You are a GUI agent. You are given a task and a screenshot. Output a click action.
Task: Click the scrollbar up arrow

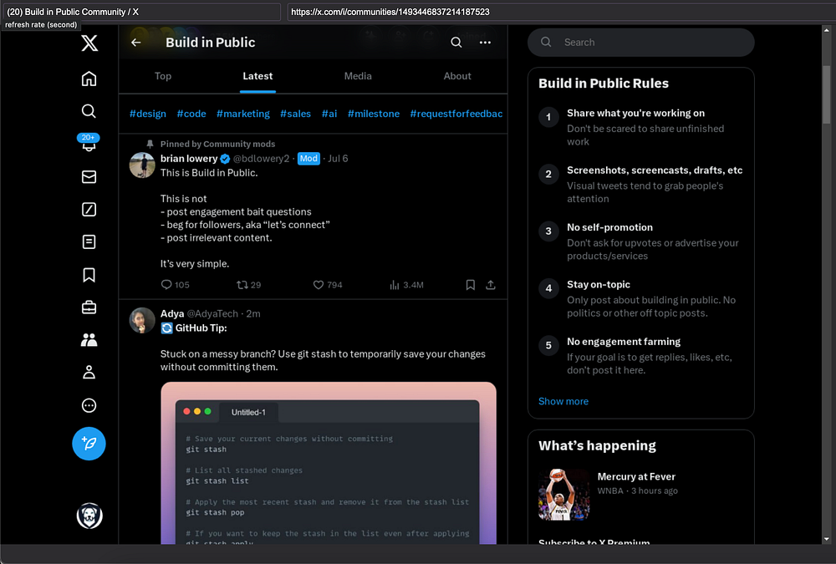[x=827, y=30]
